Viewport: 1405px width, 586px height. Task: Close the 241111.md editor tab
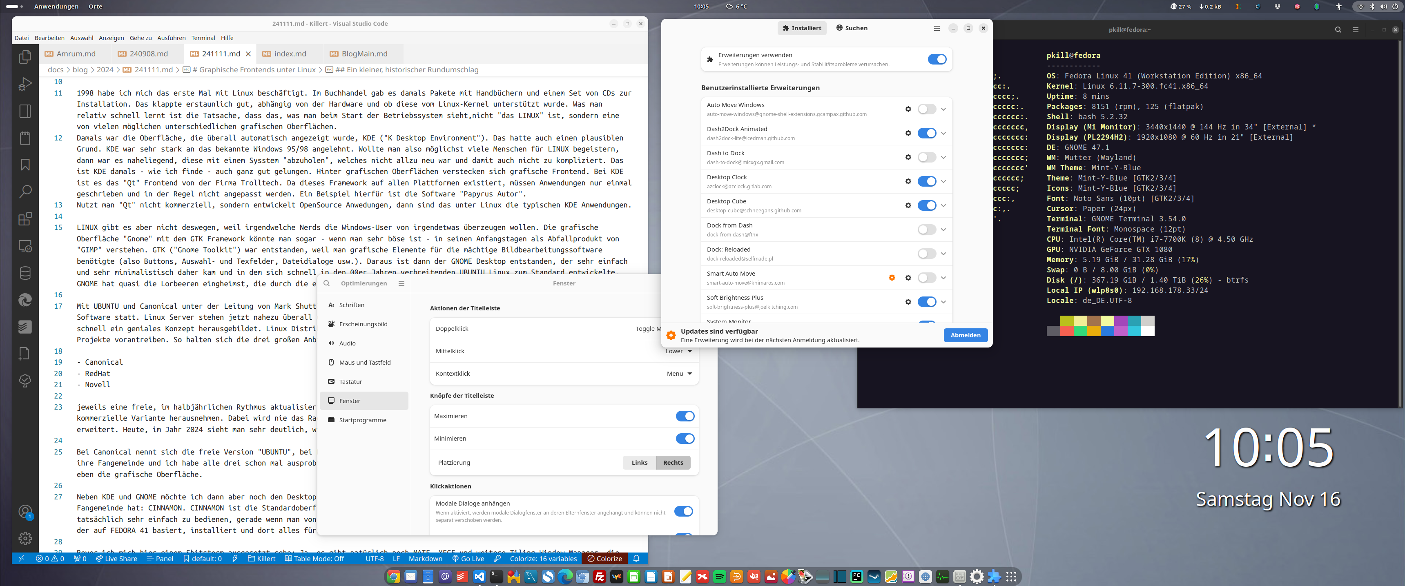(248, 54)
